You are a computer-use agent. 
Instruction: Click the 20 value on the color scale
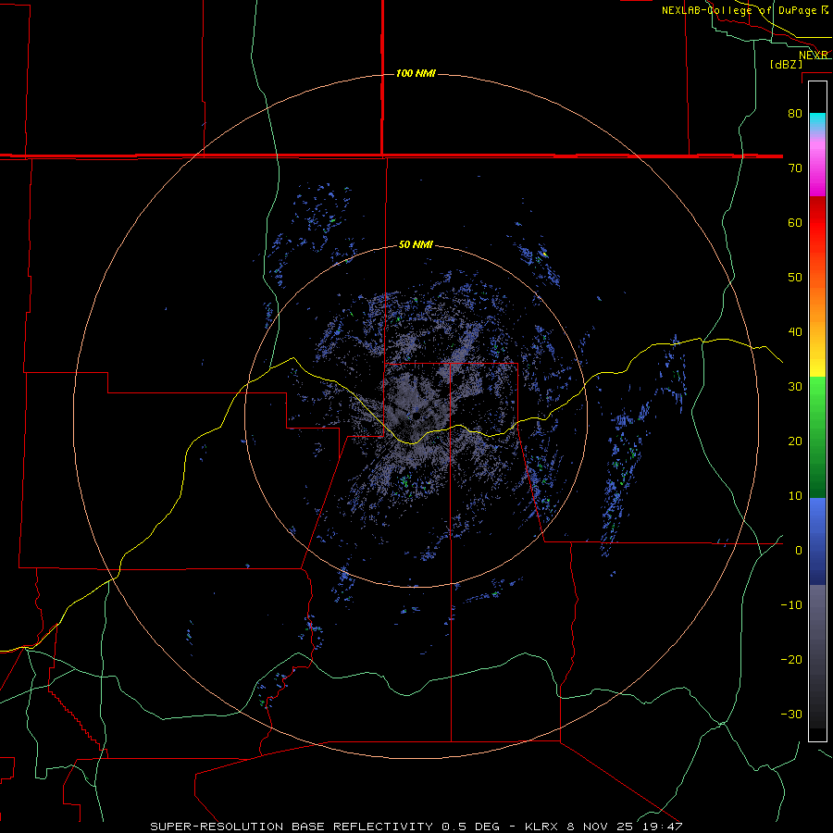(x=795, y=441)
